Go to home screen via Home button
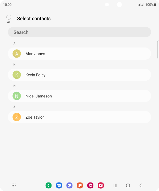This screenshot has height=191, width=159. 128,185
